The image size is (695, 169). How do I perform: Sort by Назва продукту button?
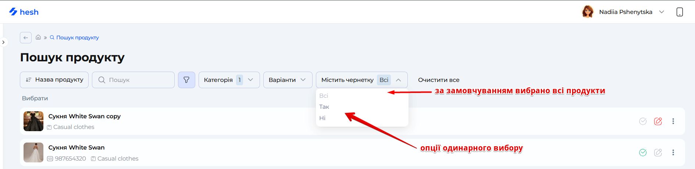[54, 80]
